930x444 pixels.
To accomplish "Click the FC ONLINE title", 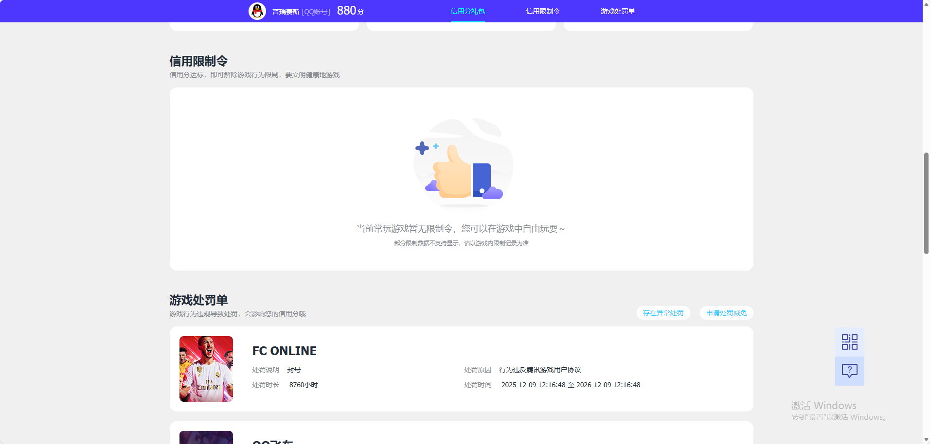I will pyautogui.click(x=285, y=351).
